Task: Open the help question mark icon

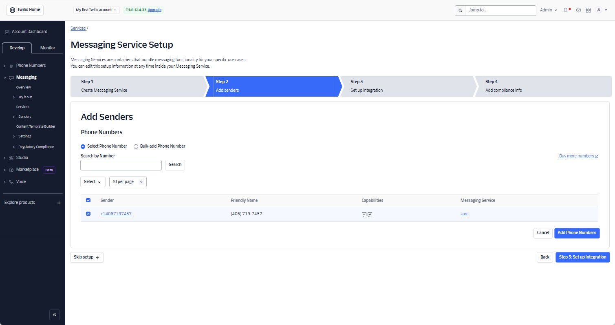Action: point(578,10)
